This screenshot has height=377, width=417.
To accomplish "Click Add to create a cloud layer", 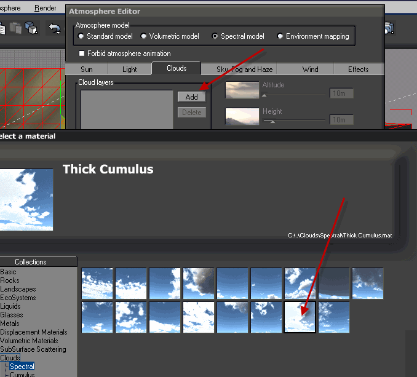I will (x=191, y=97).
